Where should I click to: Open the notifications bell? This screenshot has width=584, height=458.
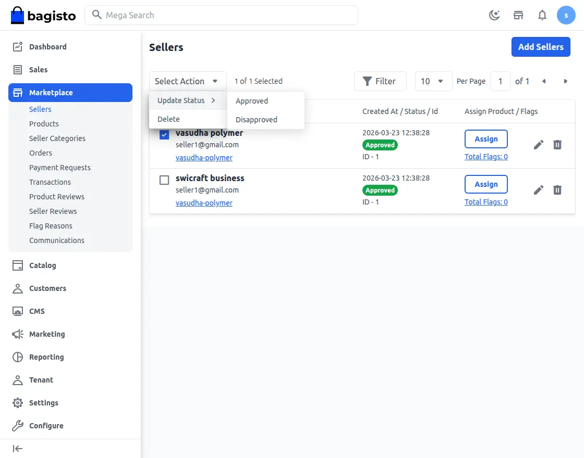pyautogui.click(x=542, y=15)
